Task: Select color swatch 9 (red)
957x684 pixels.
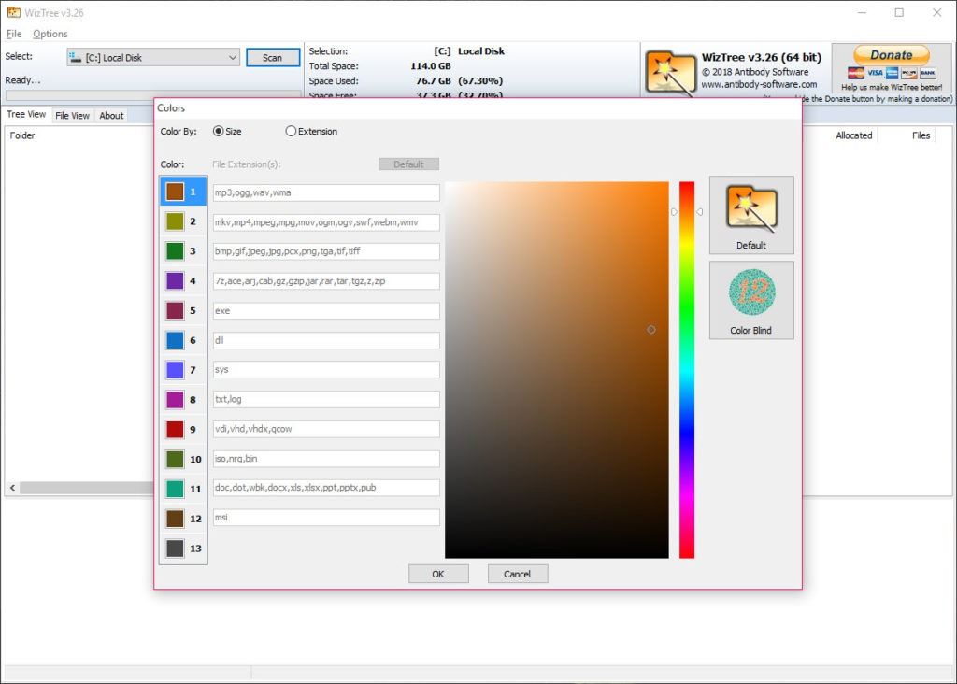Action: 175,429
